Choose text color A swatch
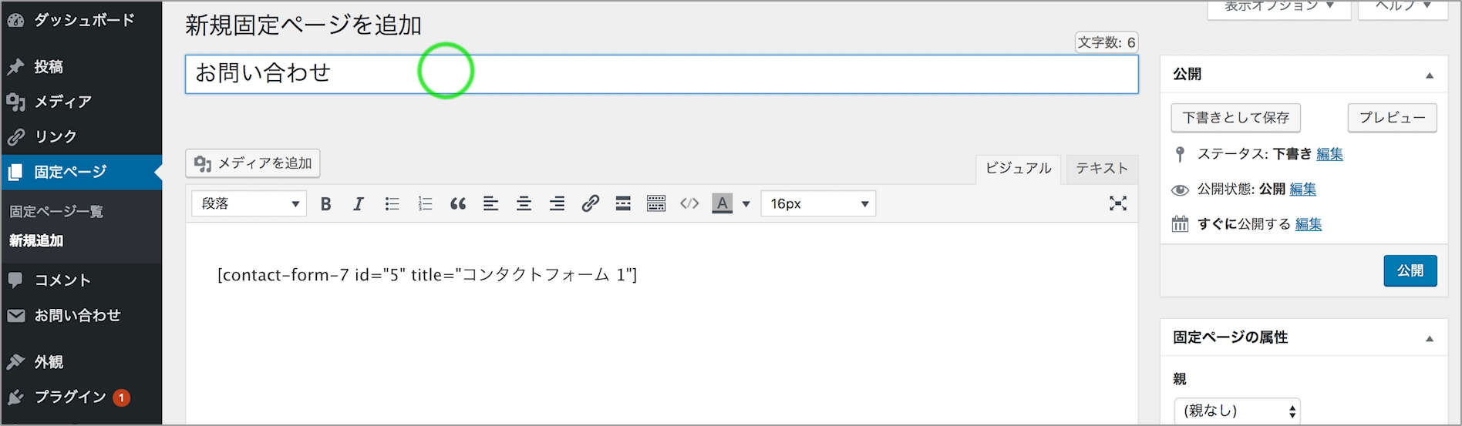The image size is (1462, 426). (722, 203)
